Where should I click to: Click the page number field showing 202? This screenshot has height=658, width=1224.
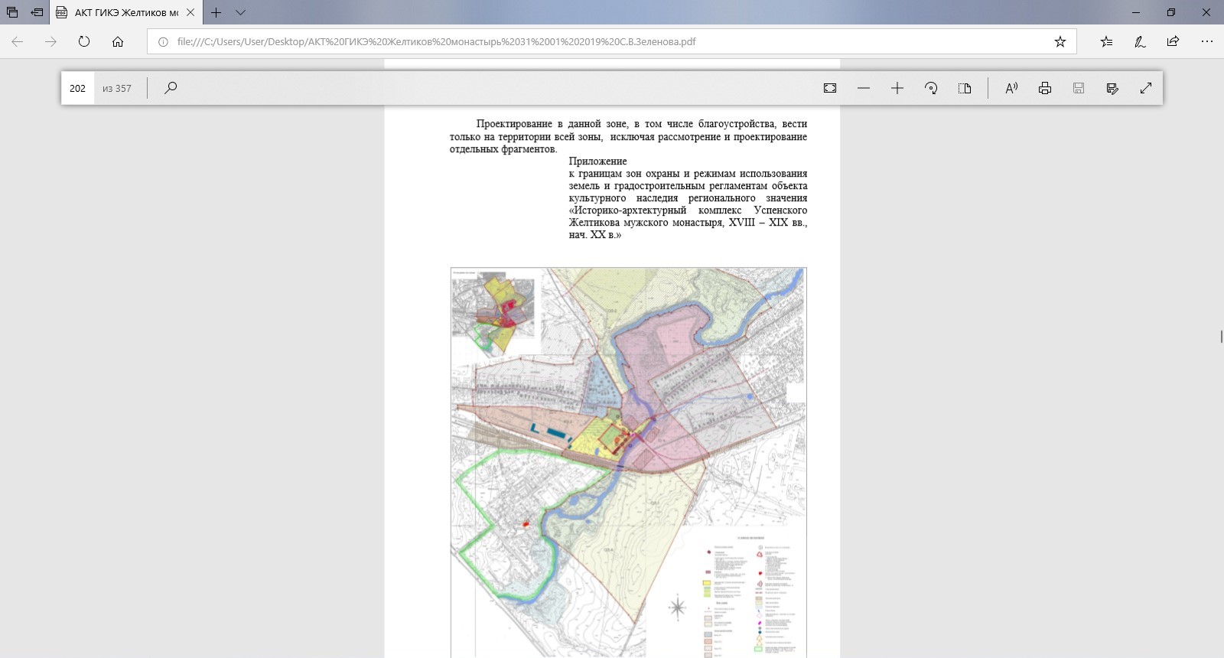tap(78, 88)
